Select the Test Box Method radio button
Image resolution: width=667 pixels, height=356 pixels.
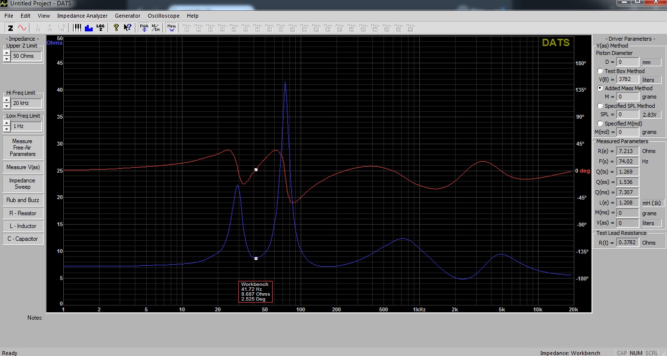[x=600, y=71]
